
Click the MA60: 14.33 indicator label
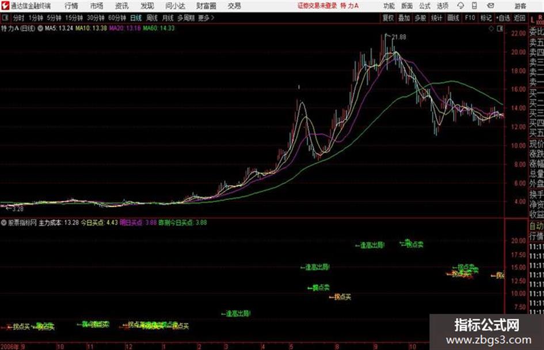(158, 28)
